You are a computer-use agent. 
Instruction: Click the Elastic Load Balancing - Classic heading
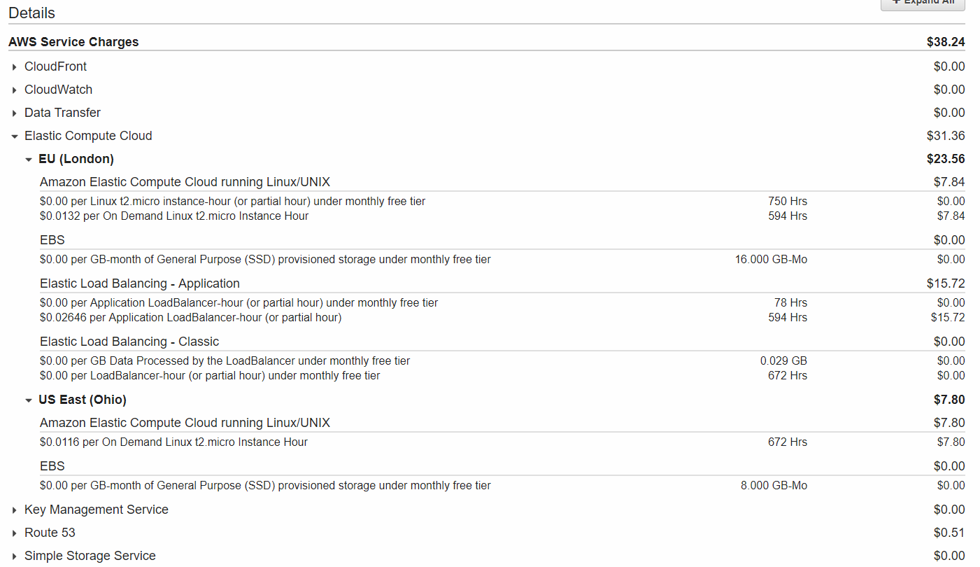129,342
